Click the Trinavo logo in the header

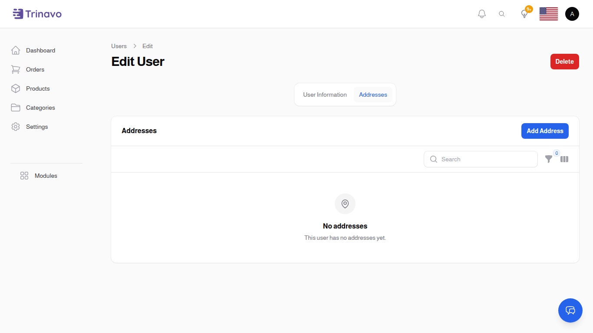point(37,13)
